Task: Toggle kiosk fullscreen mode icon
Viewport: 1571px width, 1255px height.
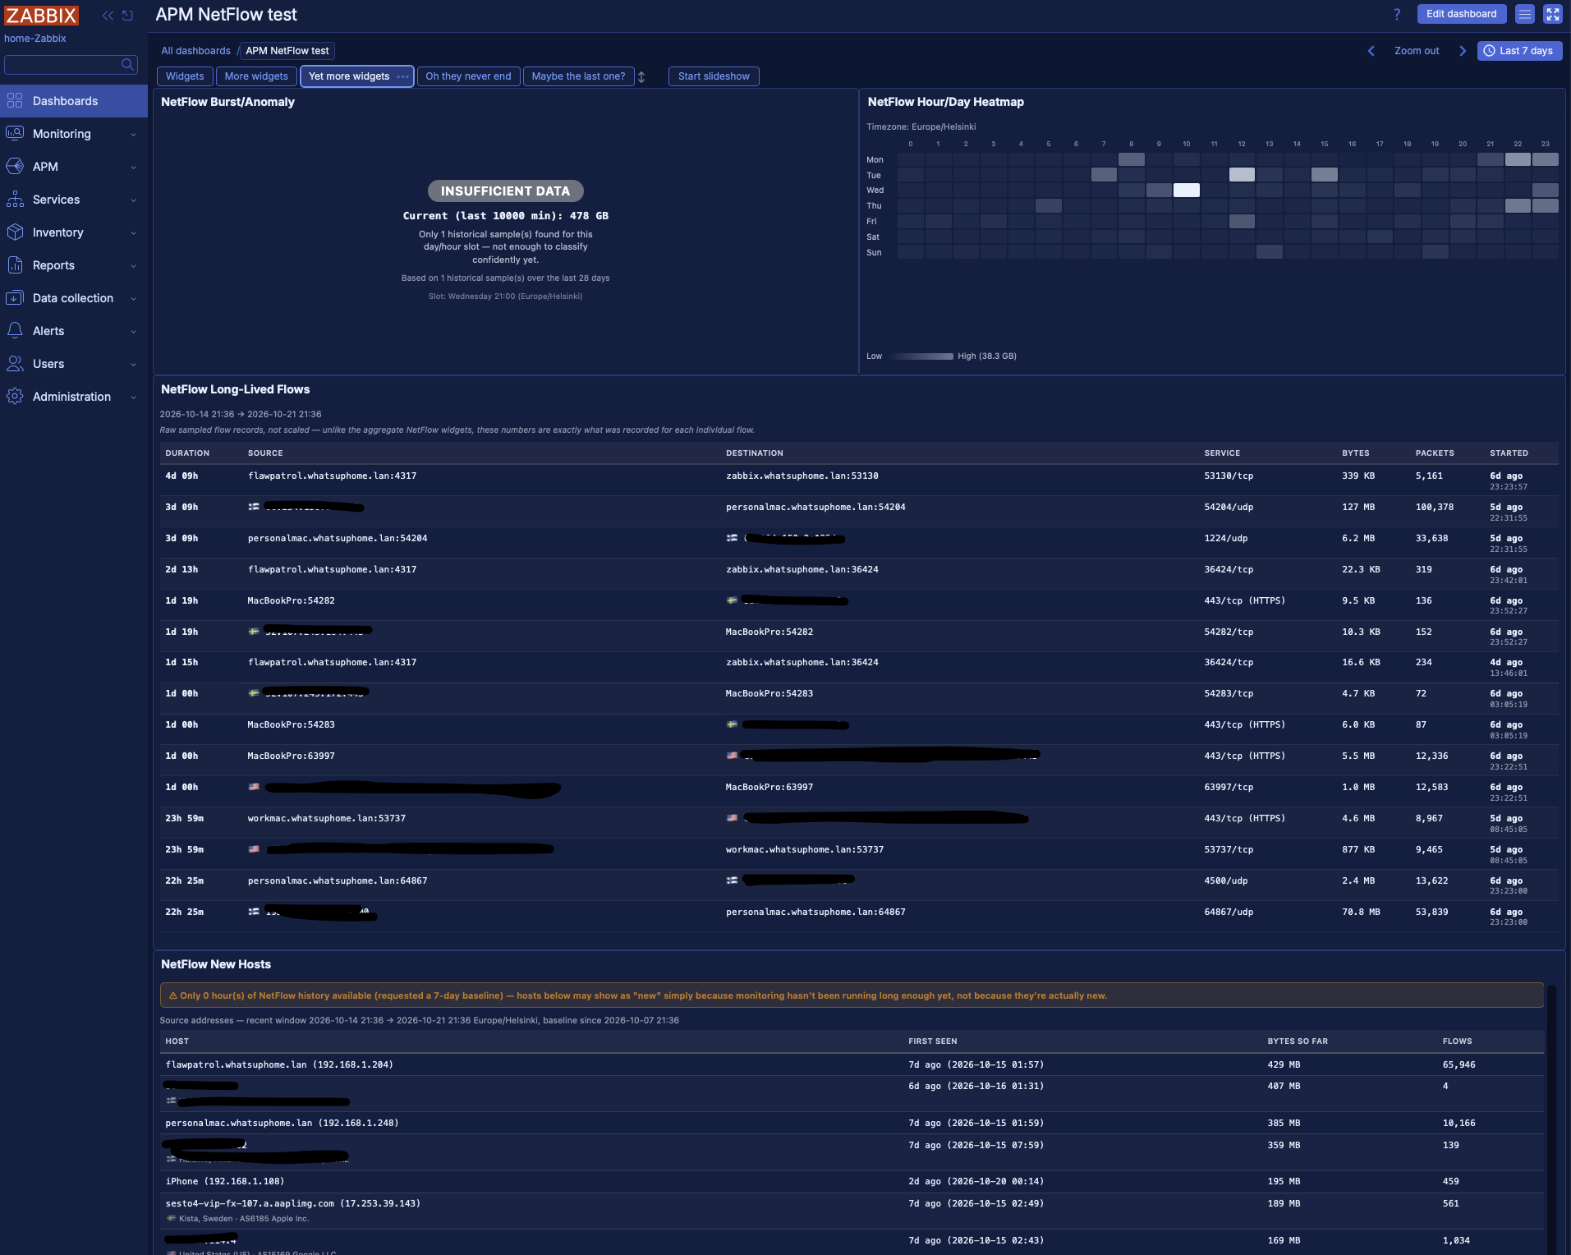Action: (1553, 14)
